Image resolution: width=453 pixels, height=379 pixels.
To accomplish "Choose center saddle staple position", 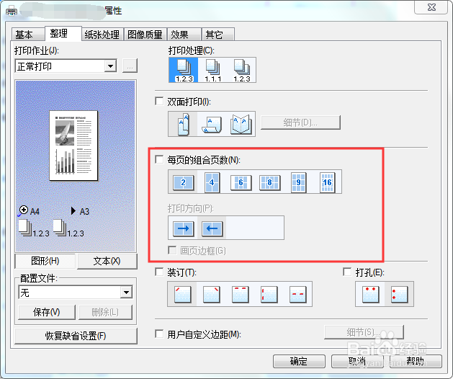I will point(298,294).
